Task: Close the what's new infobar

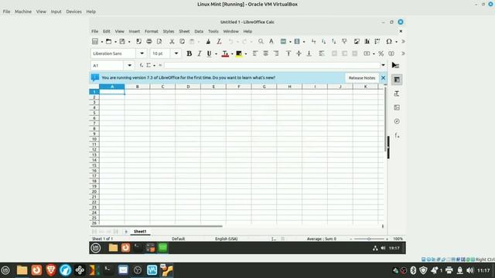Action: coord(383,77)
